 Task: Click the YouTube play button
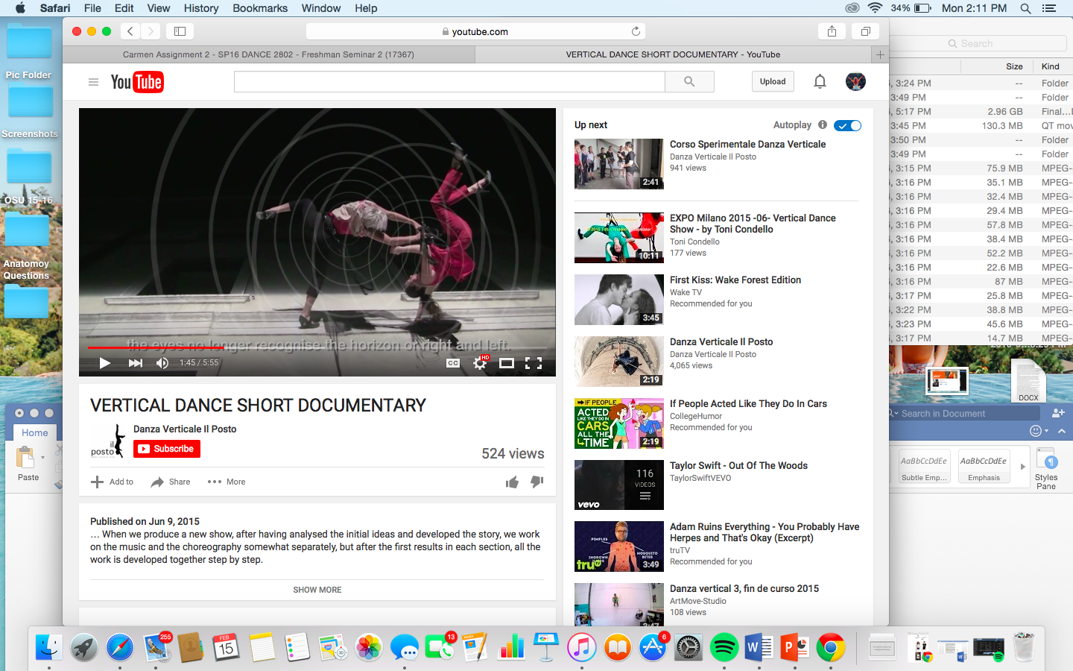105,363
